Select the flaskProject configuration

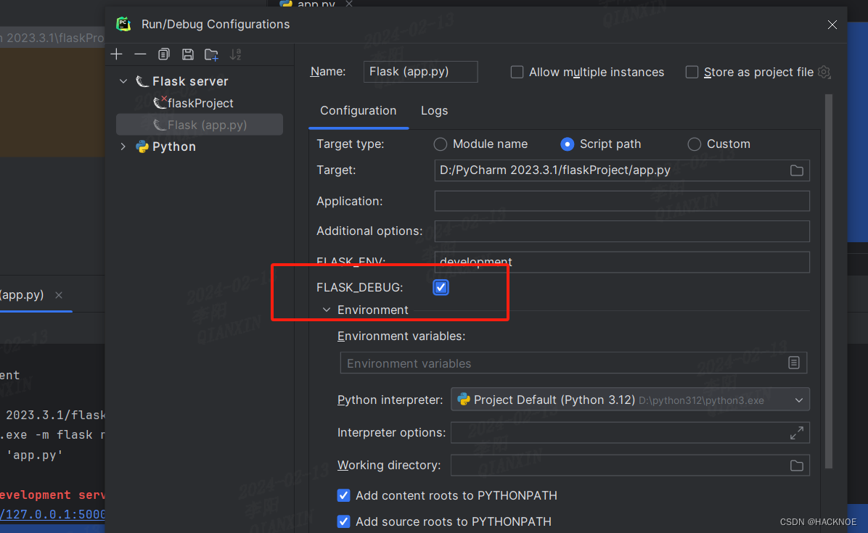200,104
